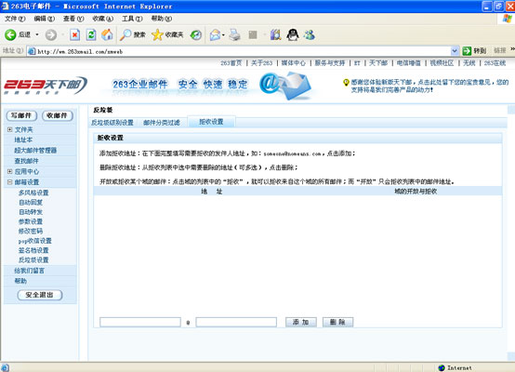
Task: Expand the 应用中心 tree node
Action: point(9,171)
